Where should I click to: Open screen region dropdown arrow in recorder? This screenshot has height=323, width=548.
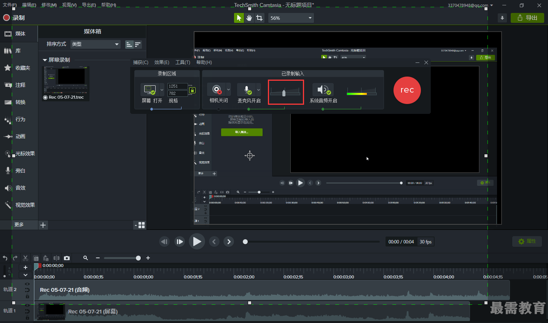[x=162, y=90]
